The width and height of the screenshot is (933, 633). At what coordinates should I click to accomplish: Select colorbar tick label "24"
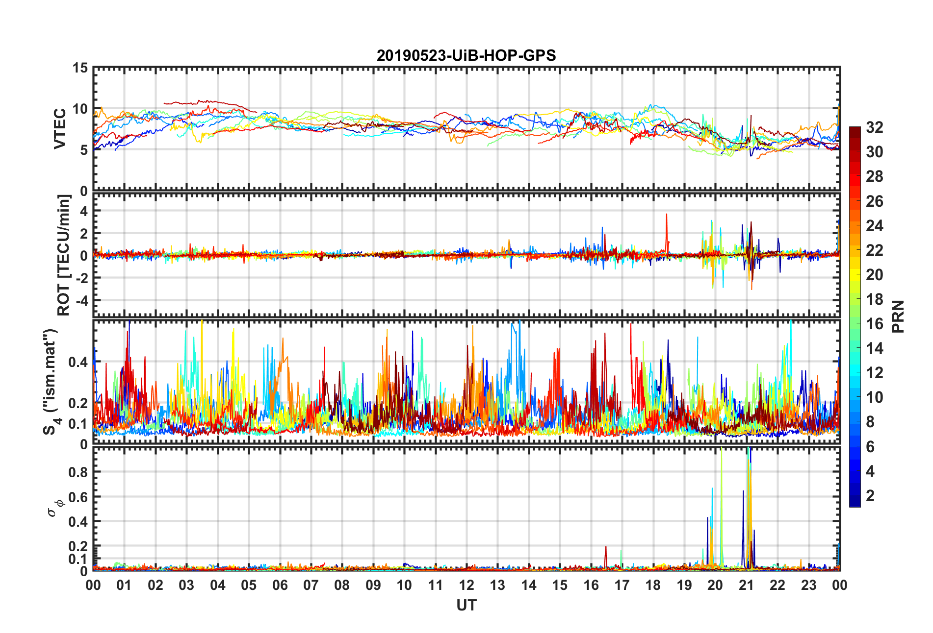874,225
